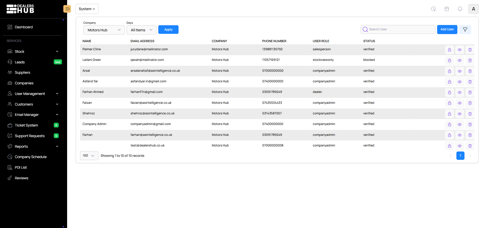
Task: Open Leads in the sidebar
Action: 20,62
